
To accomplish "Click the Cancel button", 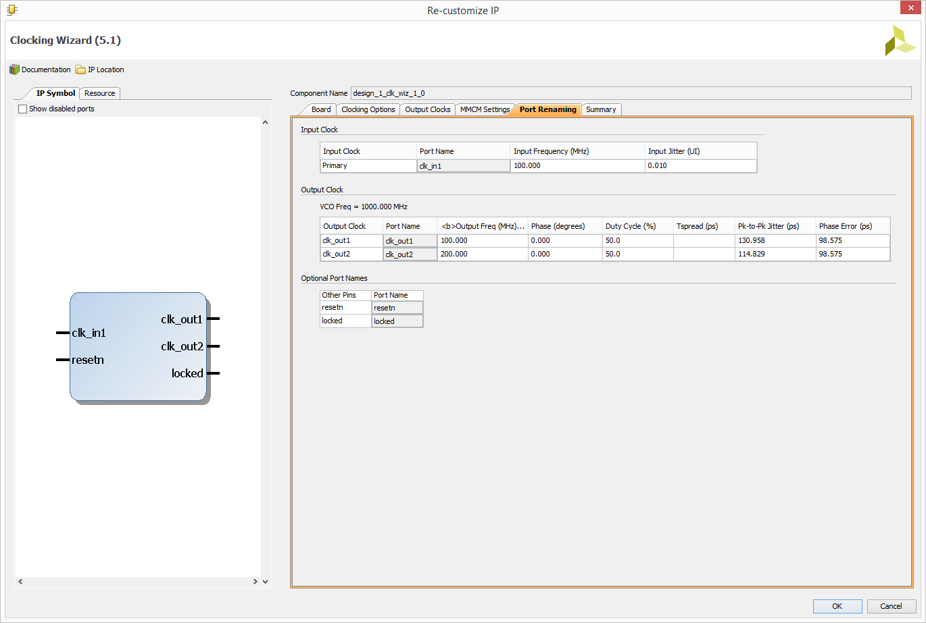I will pos(892,606).
